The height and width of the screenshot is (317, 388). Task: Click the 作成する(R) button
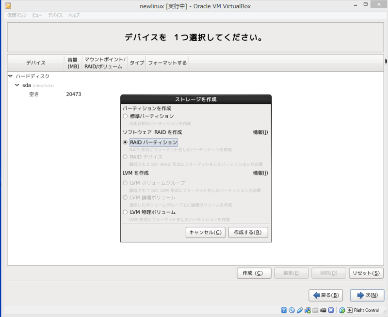click(248, 233)
